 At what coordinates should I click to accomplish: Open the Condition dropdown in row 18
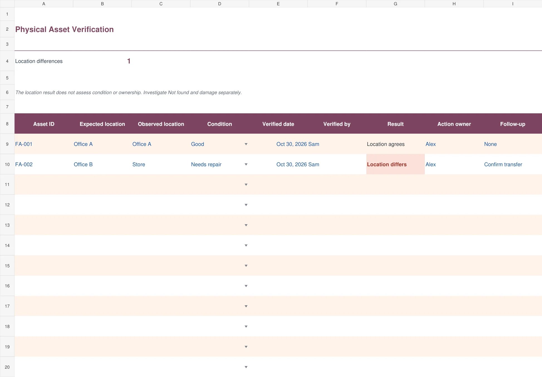[x=246, y=327]
